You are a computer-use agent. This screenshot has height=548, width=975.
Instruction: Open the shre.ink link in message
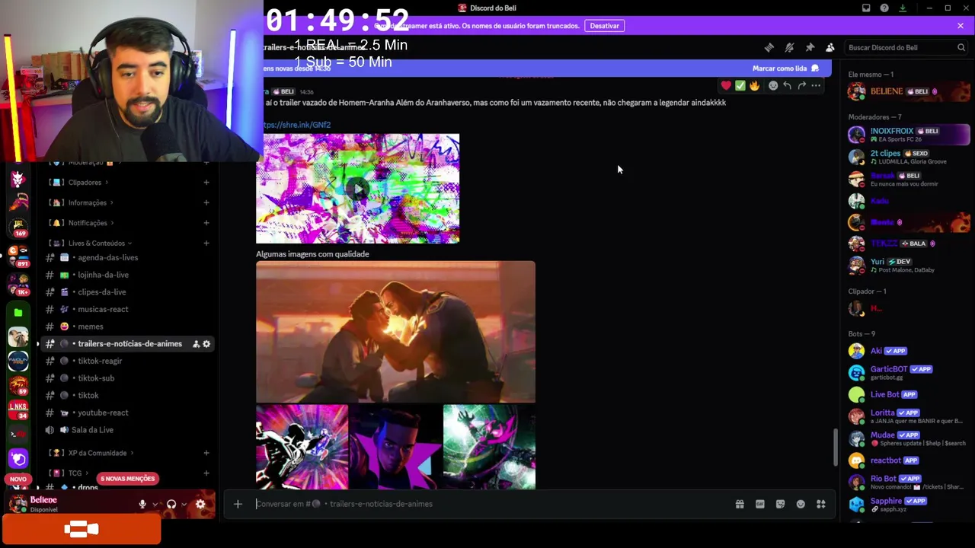click(297, 125)
